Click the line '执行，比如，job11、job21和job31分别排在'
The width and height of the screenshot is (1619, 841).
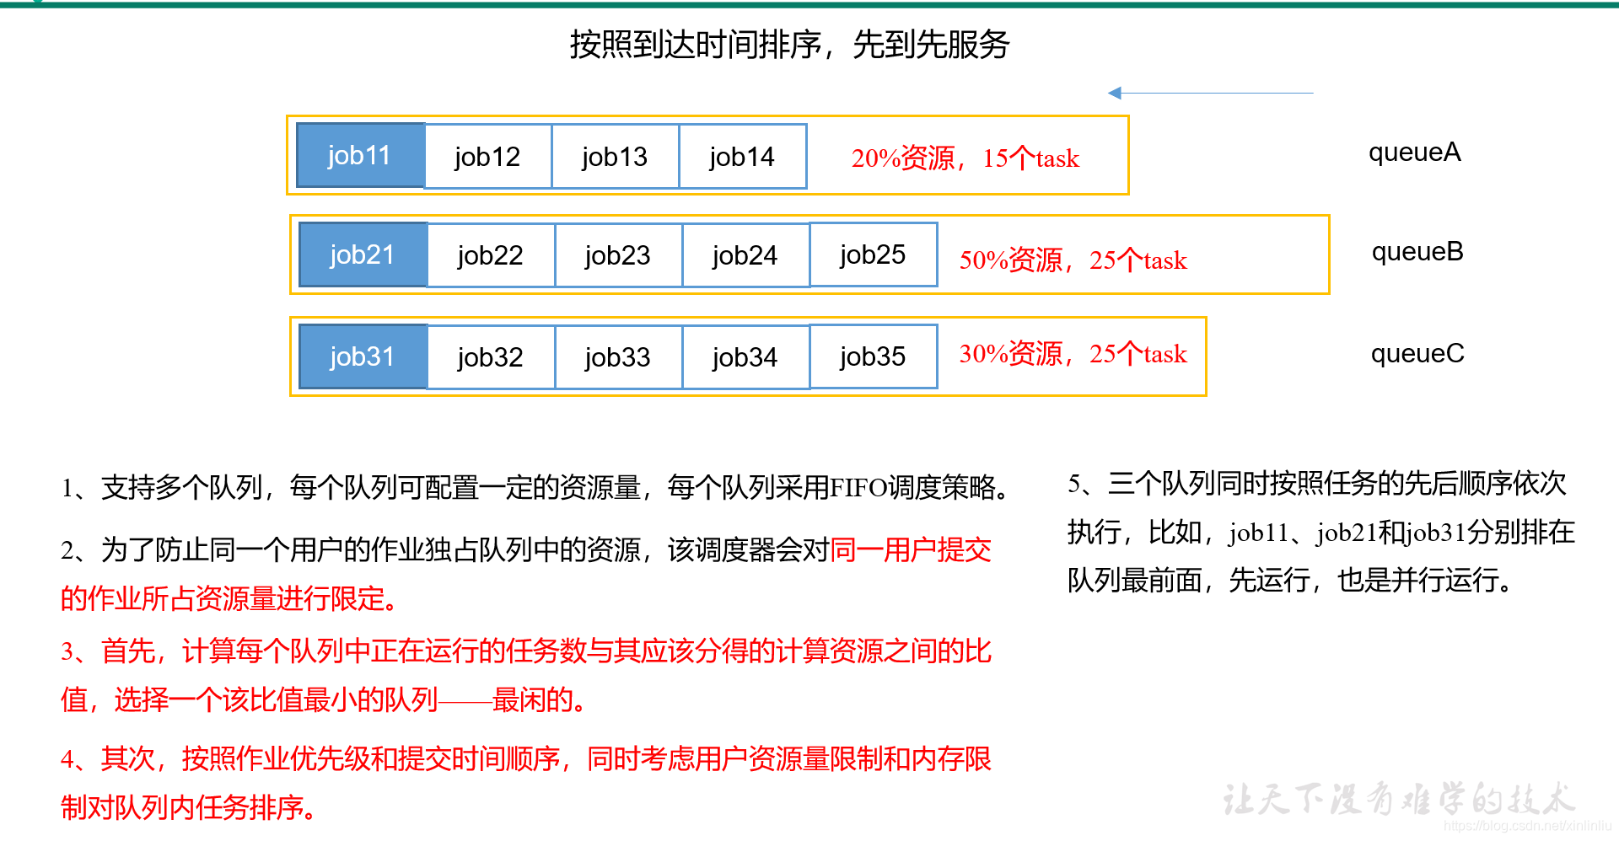(x=1321, y=533)
